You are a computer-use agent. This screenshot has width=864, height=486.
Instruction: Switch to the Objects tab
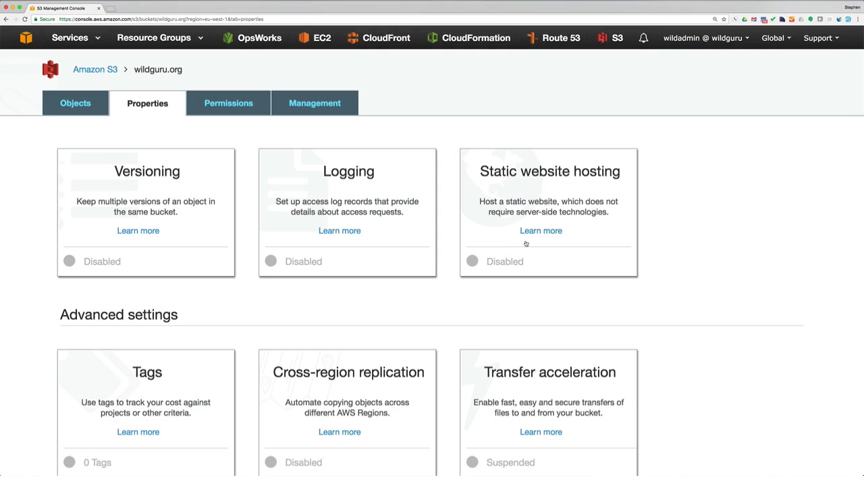(76, 103)
